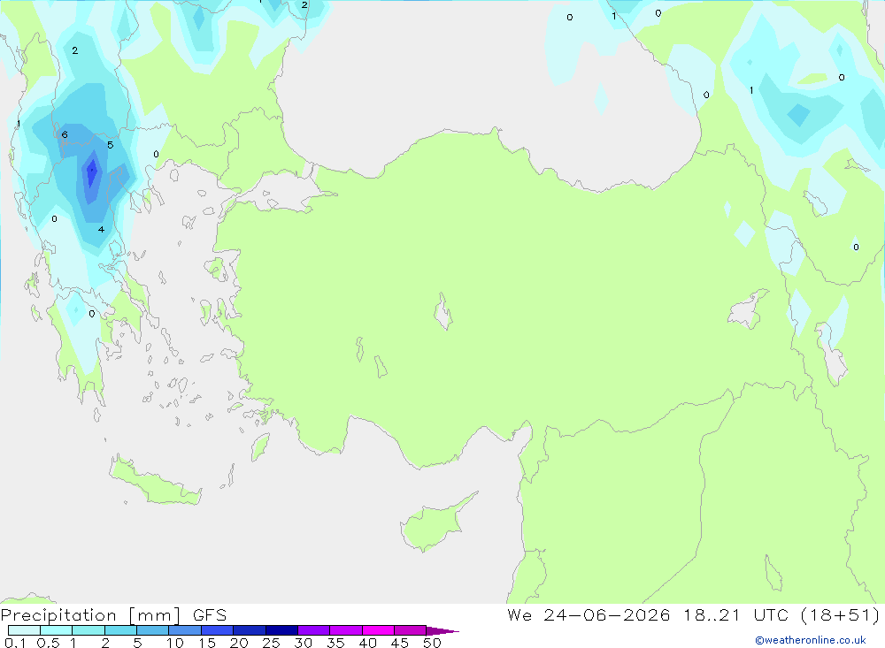This screenshot has height=648, width=885.
Task: Click the over-50 arrow tip of legend
Action: coord(442,630)
